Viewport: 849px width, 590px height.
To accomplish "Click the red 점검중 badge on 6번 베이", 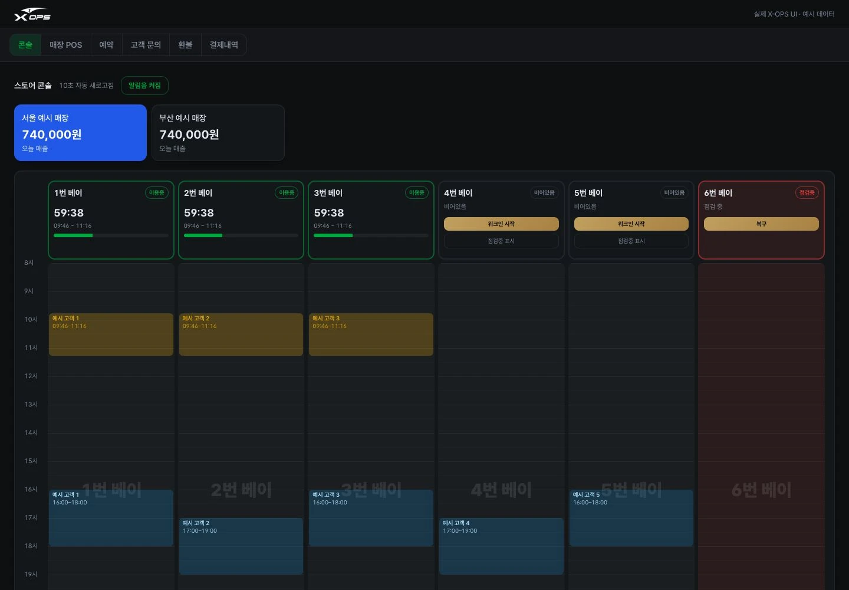I will (807, 193).
